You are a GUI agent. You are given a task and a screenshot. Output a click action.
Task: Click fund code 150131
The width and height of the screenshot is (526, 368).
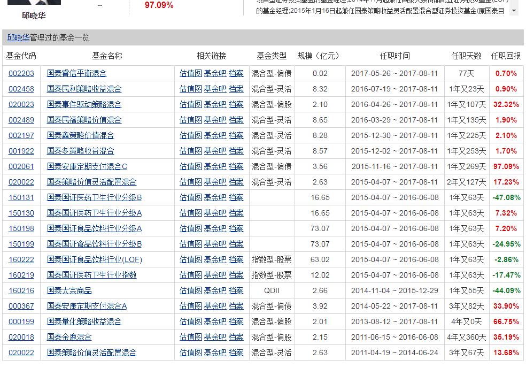click(21, 197)
